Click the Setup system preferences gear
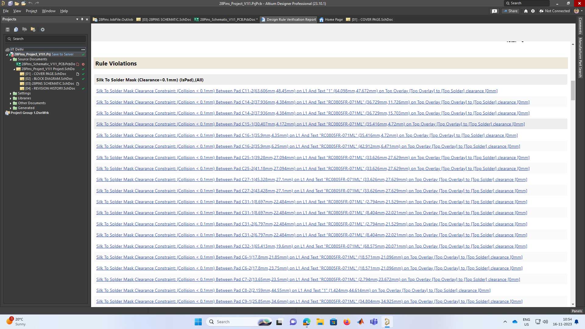Viewport: 585px width, 329px height. [533, 11]
